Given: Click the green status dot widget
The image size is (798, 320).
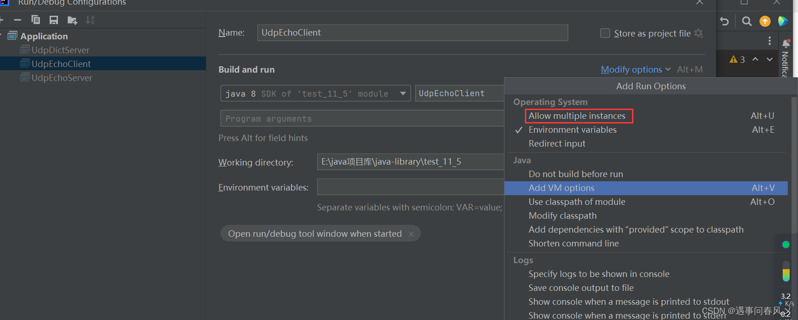Looking at the screenshot, I should (785, 245).
